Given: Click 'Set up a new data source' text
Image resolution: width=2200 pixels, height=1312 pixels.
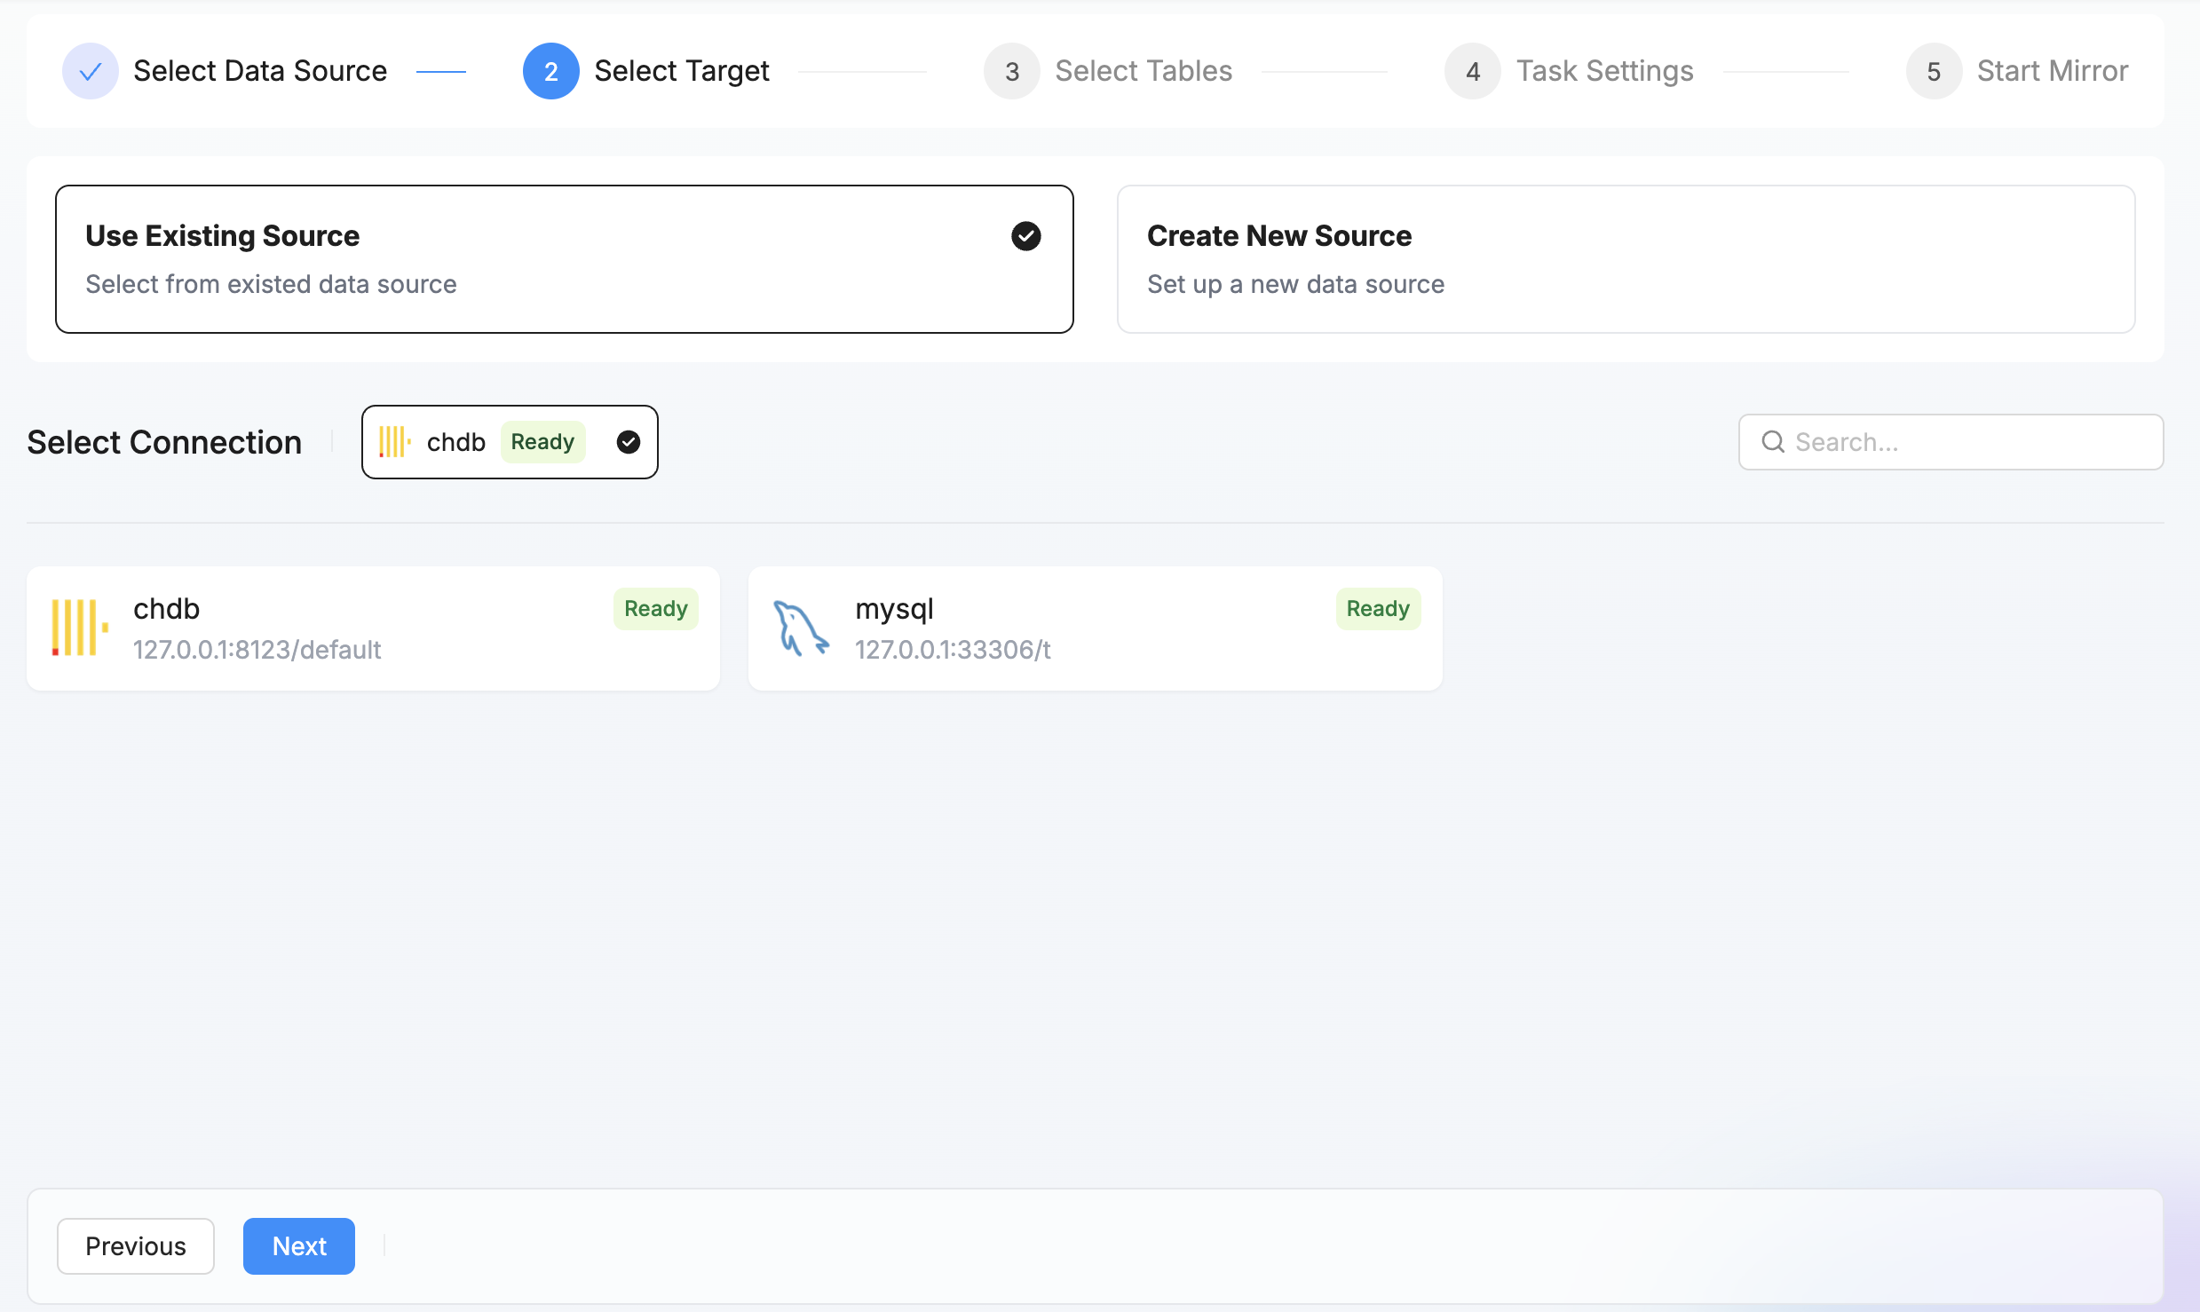Looking at the screenshot, I should click(1295, 284).
